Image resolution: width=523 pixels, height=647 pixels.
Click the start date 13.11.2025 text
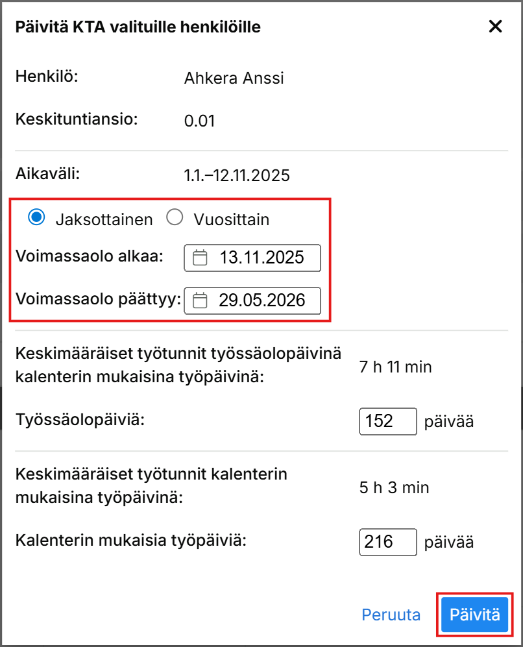click(x=261, y=258)
